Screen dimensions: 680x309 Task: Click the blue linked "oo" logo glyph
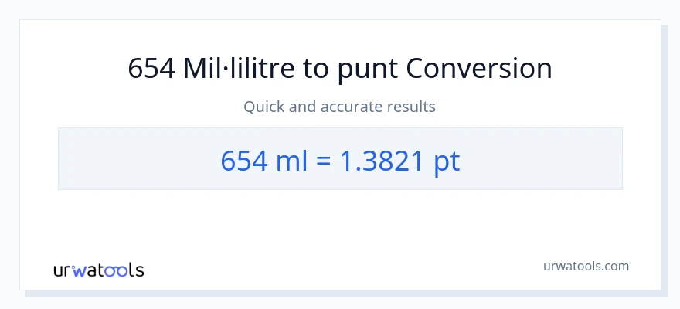click(x=117, y=270)
